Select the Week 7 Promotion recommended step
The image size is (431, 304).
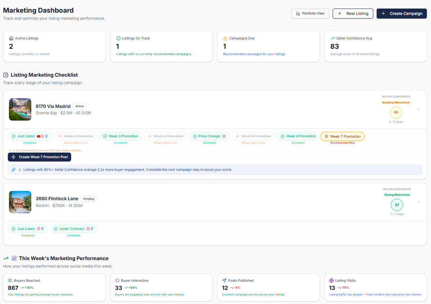[x=342, y=137]
